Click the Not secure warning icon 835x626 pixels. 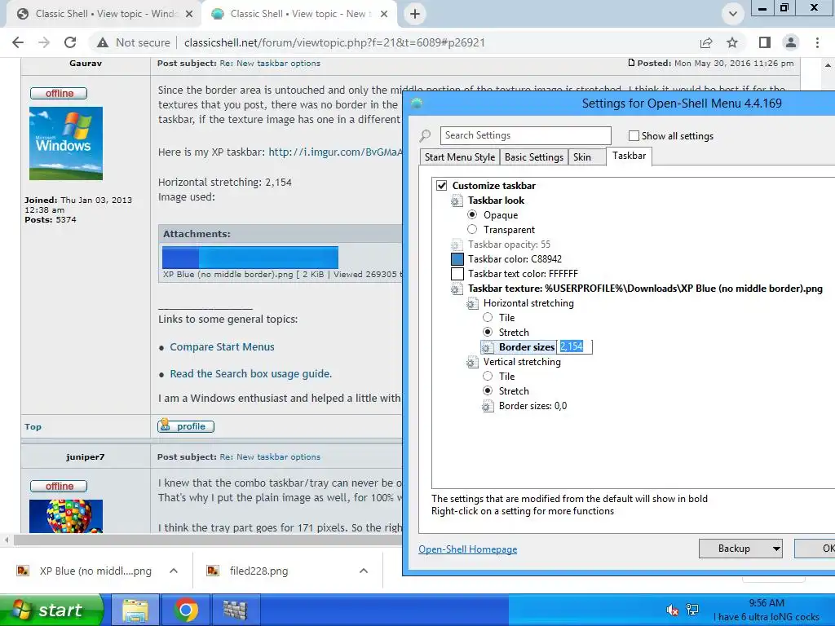(x=103, y=42)
